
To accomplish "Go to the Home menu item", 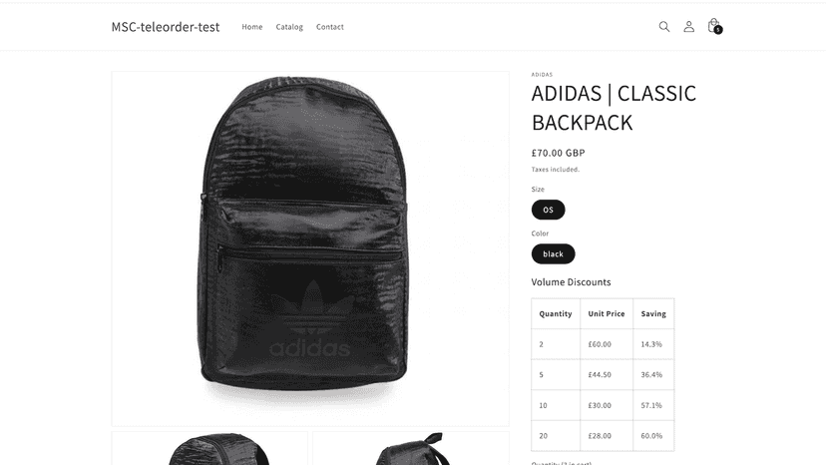I will tap(251, 27).
